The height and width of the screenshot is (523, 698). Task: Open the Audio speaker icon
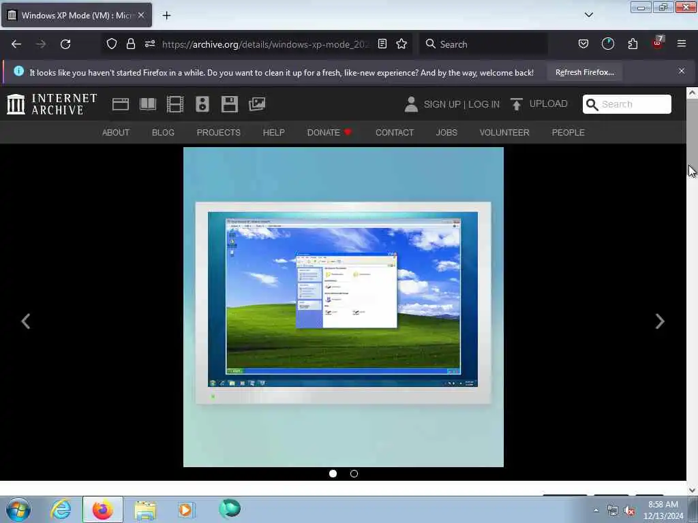202,104
